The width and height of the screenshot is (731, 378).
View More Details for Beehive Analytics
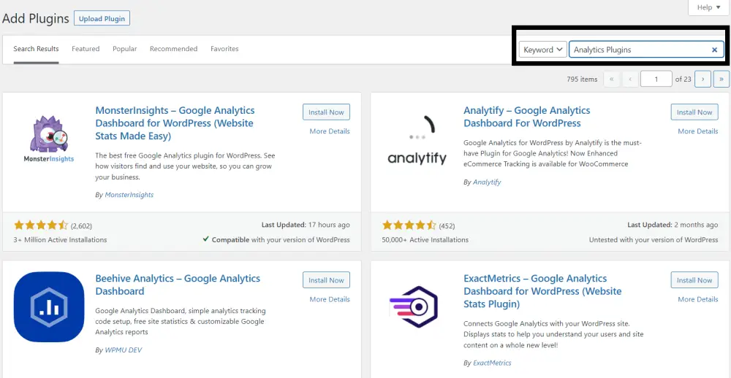[x=330, y=299]
